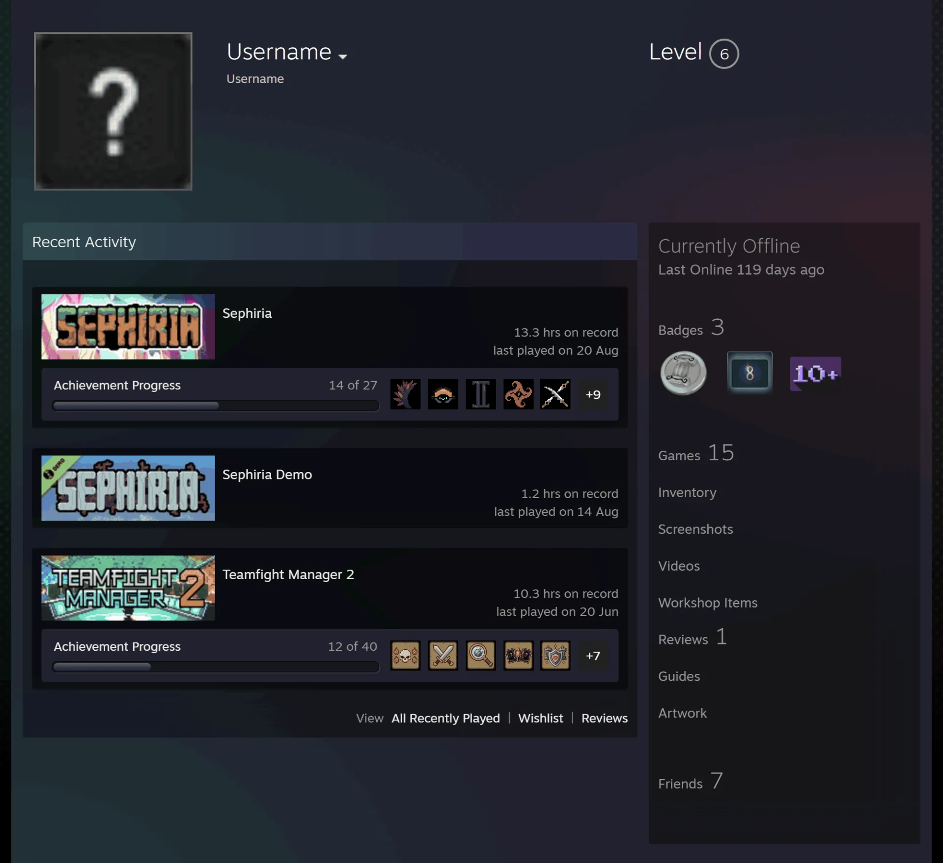Open the purple 10+ badge
Screen dimensions: 943x863
click(x=815, y=374)
